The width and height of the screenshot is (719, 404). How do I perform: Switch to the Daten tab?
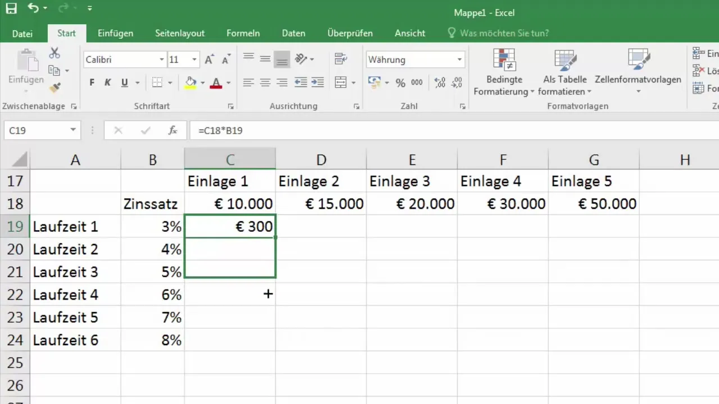(x=294, y=33)
